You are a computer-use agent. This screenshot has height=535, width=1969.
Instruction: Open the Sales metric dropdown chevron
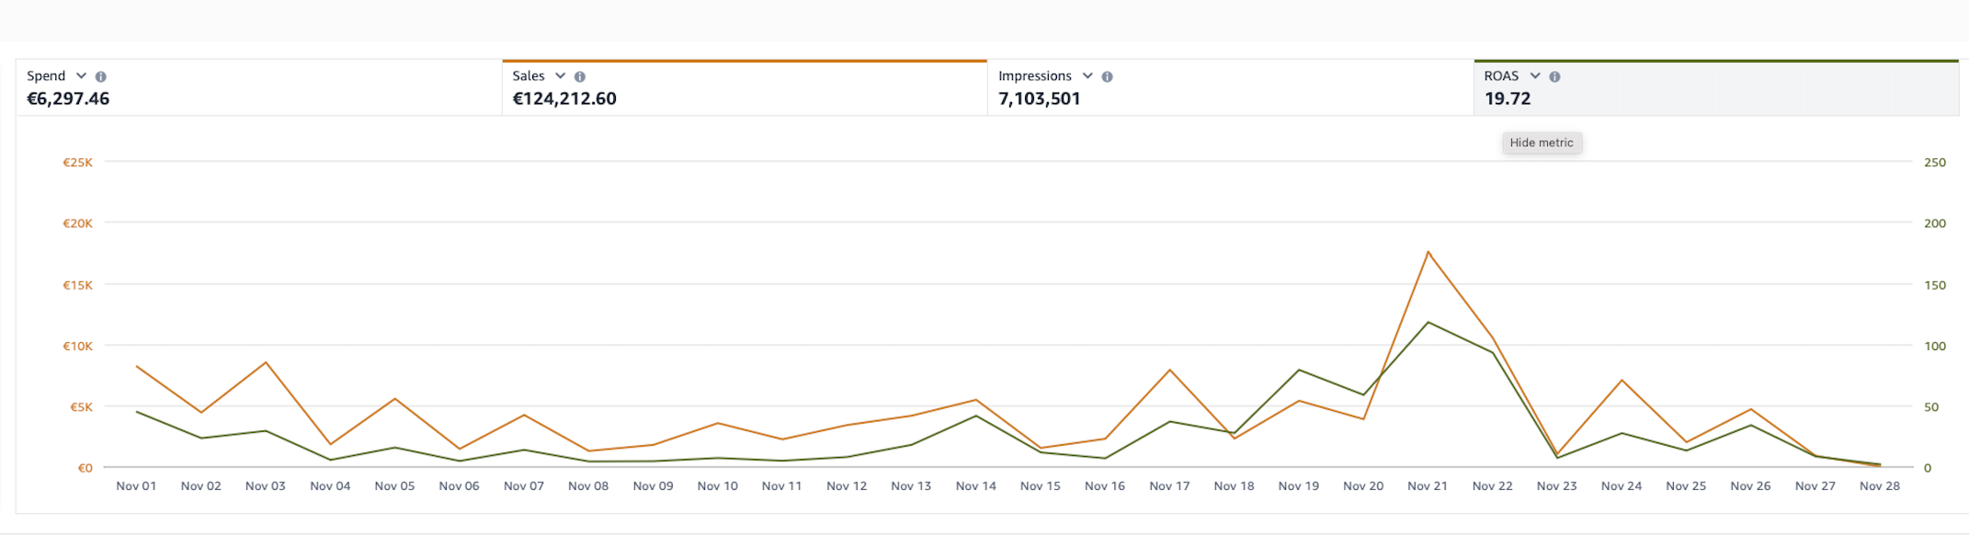click(560, 76)
